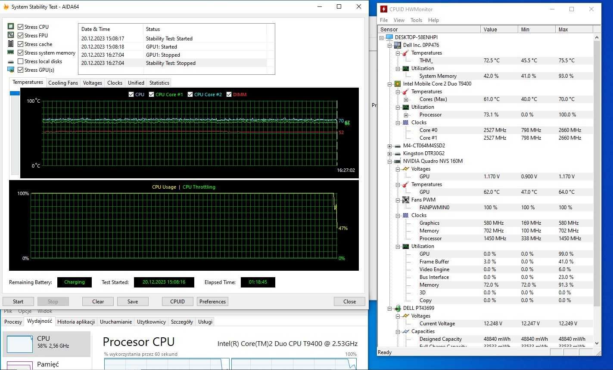
Task: Open AIDA64 Preferences
Action: (x=212, y=301)
